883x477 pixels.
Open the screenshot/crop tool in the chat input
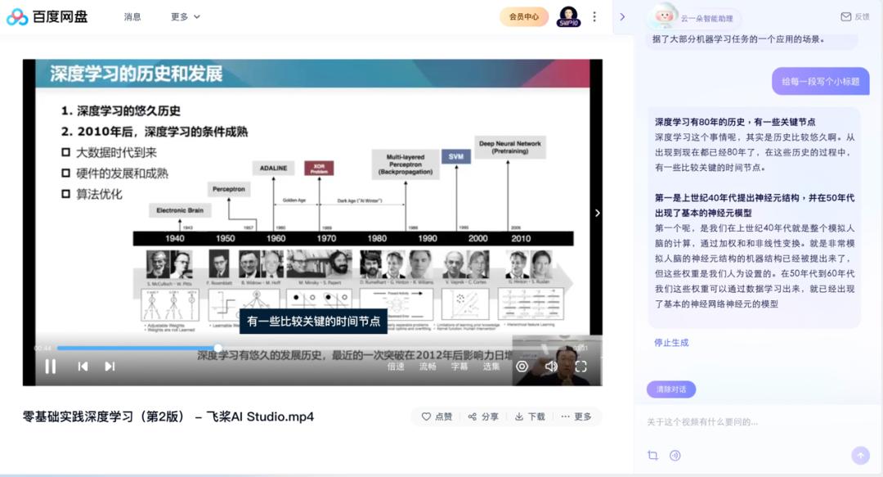(x=654, y=455)
